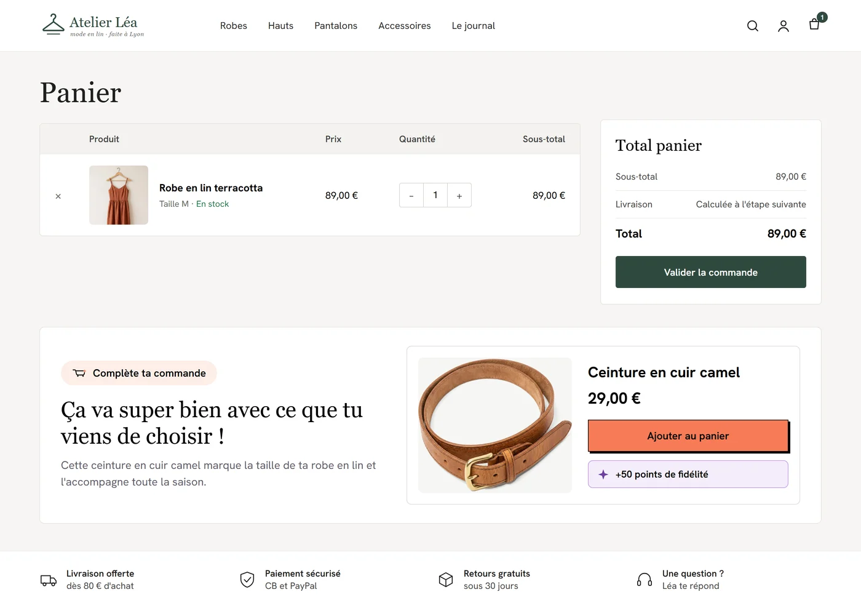Click the Total panier heading
Screen dimensions: 861x608
[x=659, y=146]
